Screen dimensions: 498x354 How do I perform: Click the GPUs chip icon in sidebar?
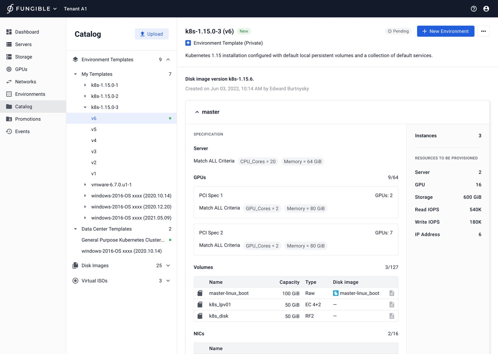pyautogui.click(x=9, y=69)
